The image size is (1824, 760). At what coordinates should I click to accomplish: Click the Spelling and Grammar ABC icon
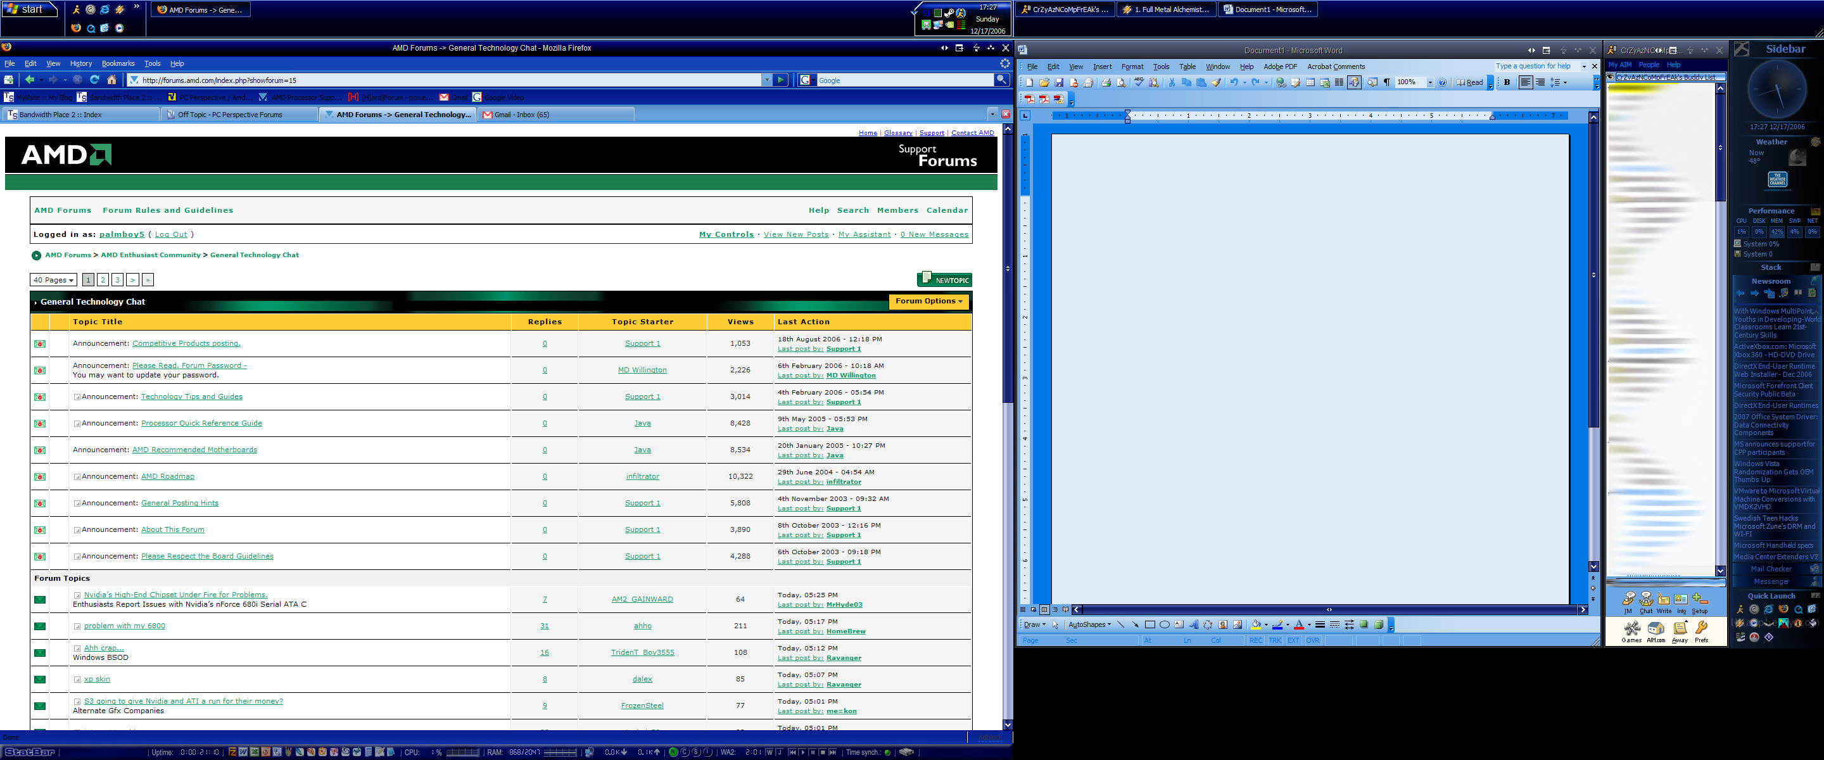[1139, 83]
